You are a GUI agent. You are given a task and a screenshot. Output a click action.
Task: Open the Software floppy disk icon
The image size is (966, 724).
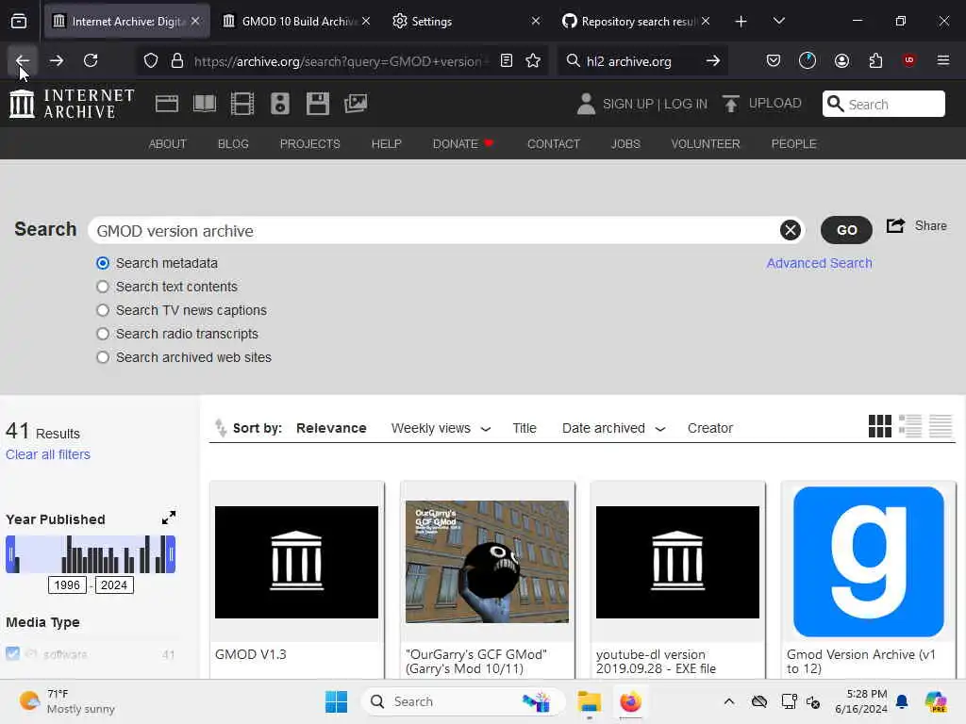coord(318,104)
